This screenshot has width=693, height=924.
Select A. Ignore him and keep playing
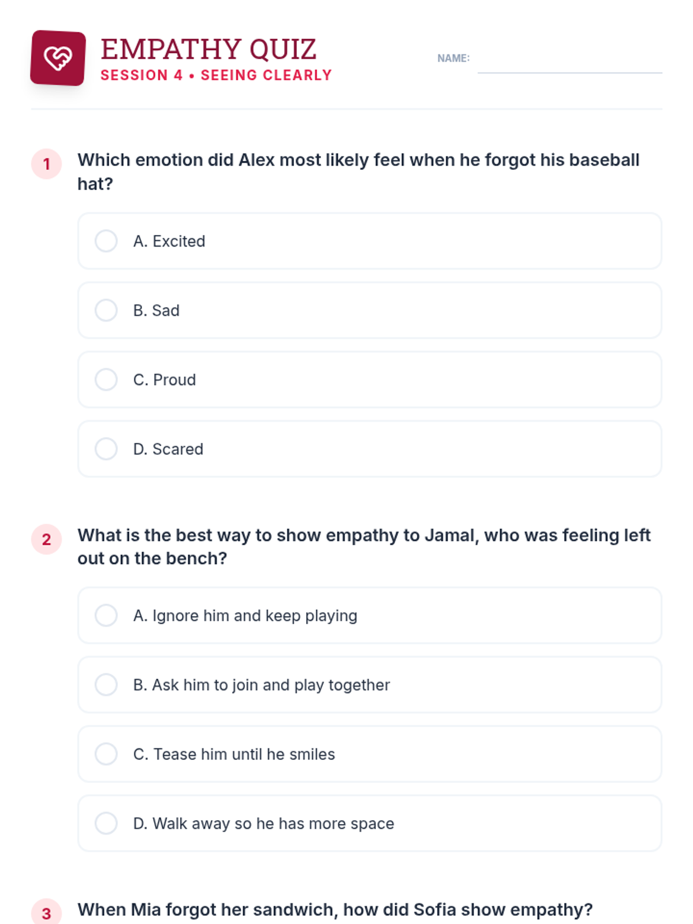(106, 615)
